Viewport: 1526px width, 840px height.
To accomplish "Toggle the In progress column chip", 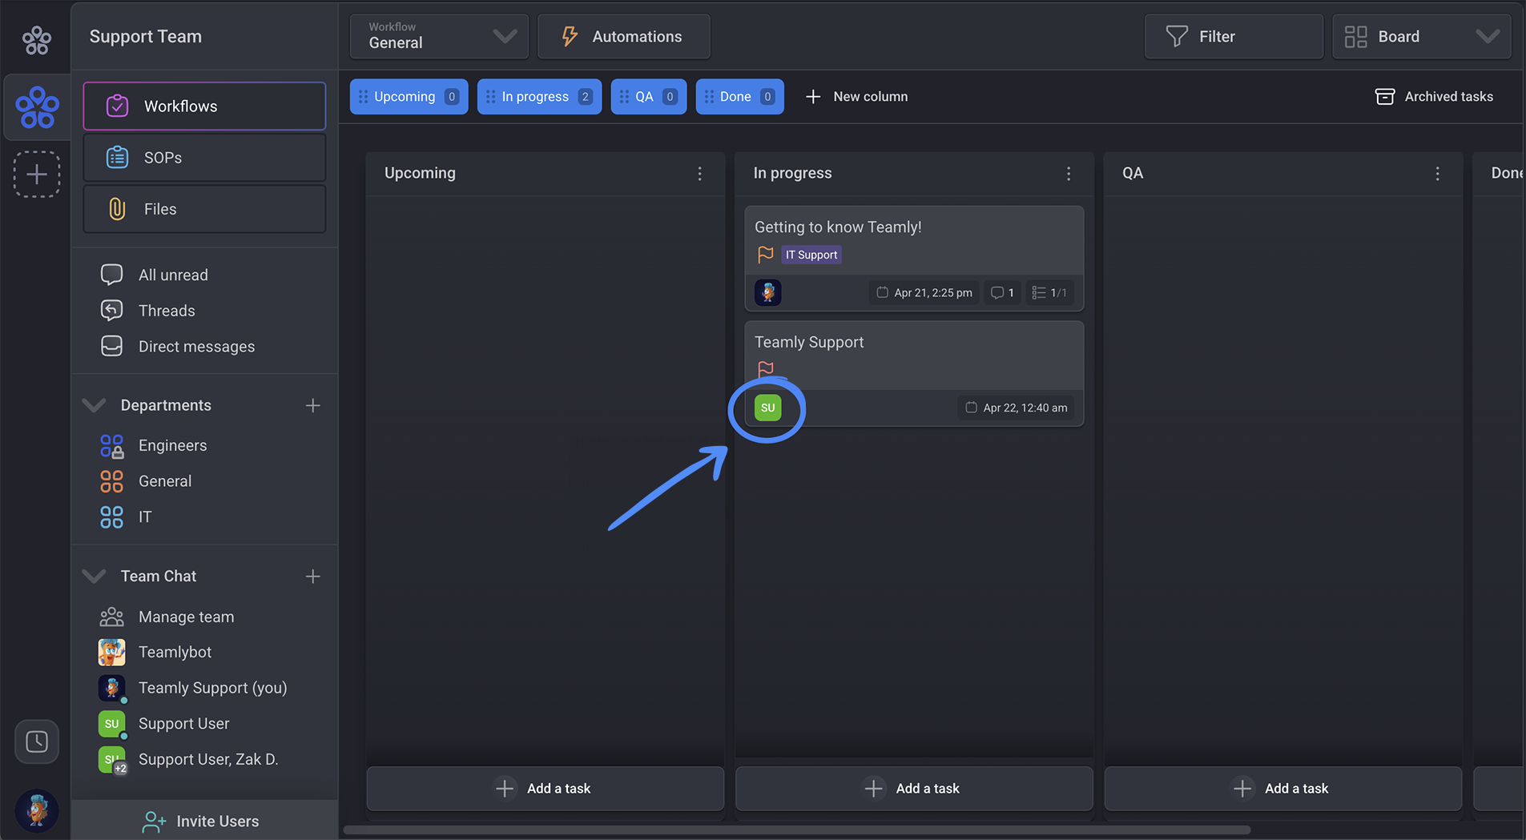I will point(539,96).
